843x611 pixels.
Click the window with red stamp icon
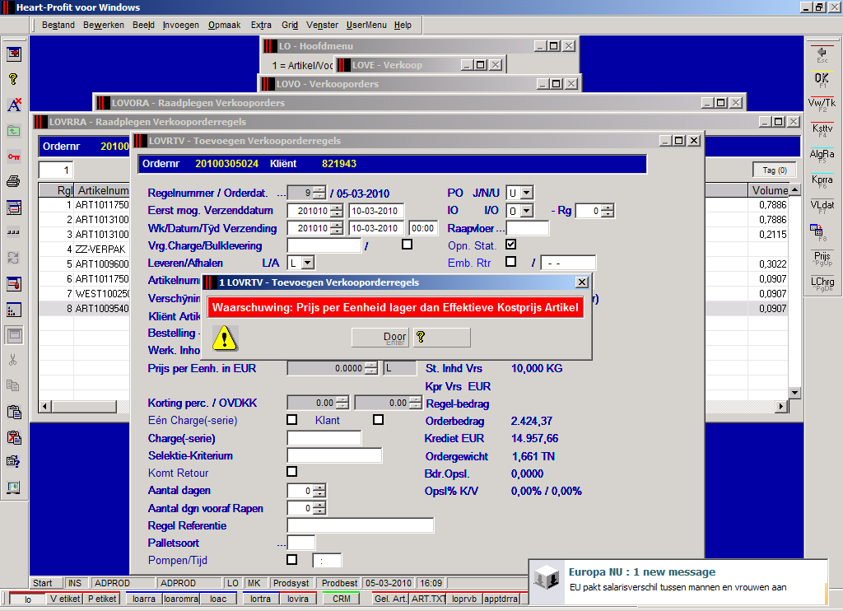(x=13, y=283)
